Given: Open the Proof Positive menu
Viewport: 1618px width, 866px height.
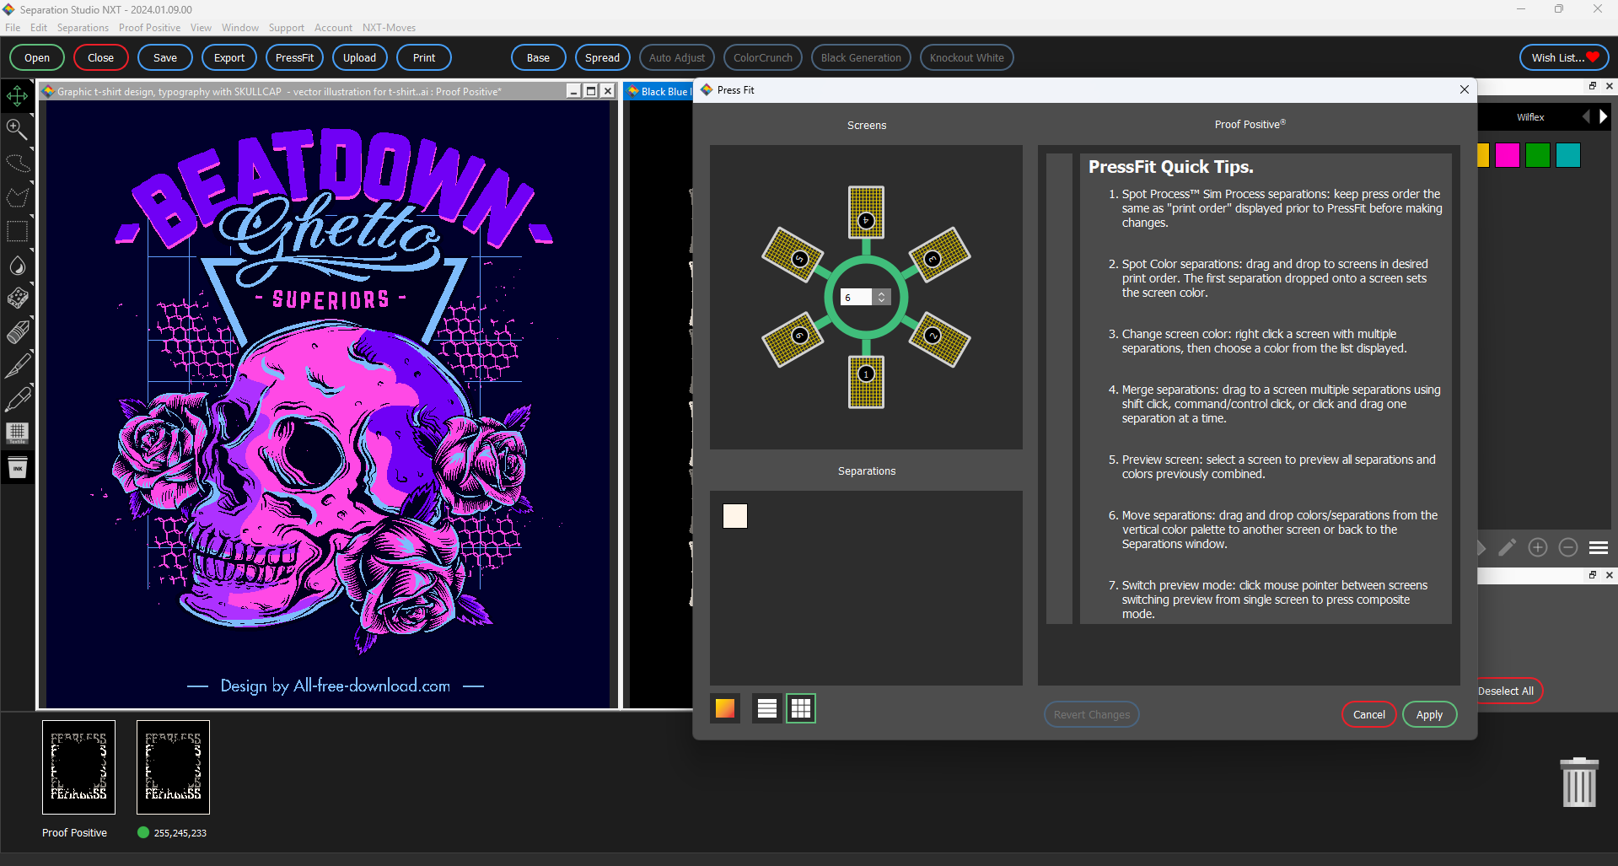Looking at the screenshot, I should point(149,28).
